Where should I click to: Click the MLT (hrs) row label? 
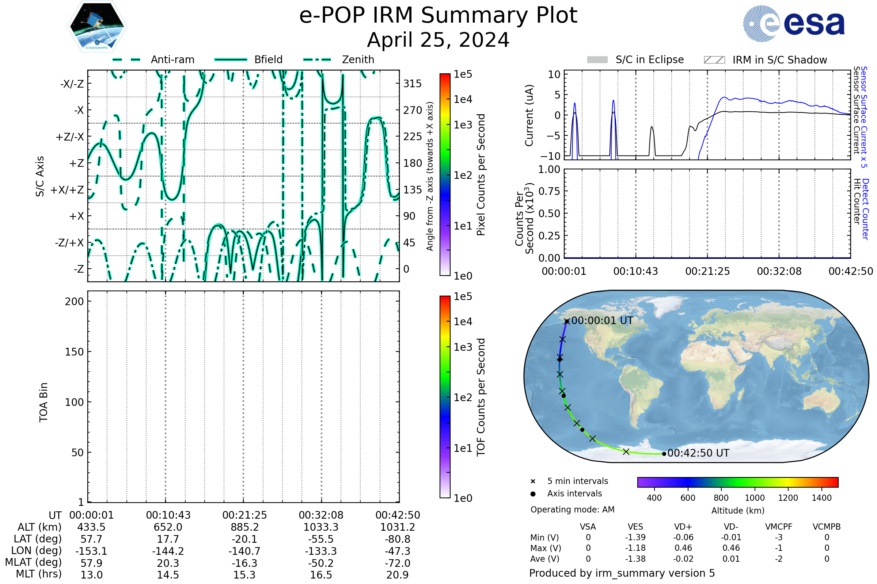tap(38, 574)
